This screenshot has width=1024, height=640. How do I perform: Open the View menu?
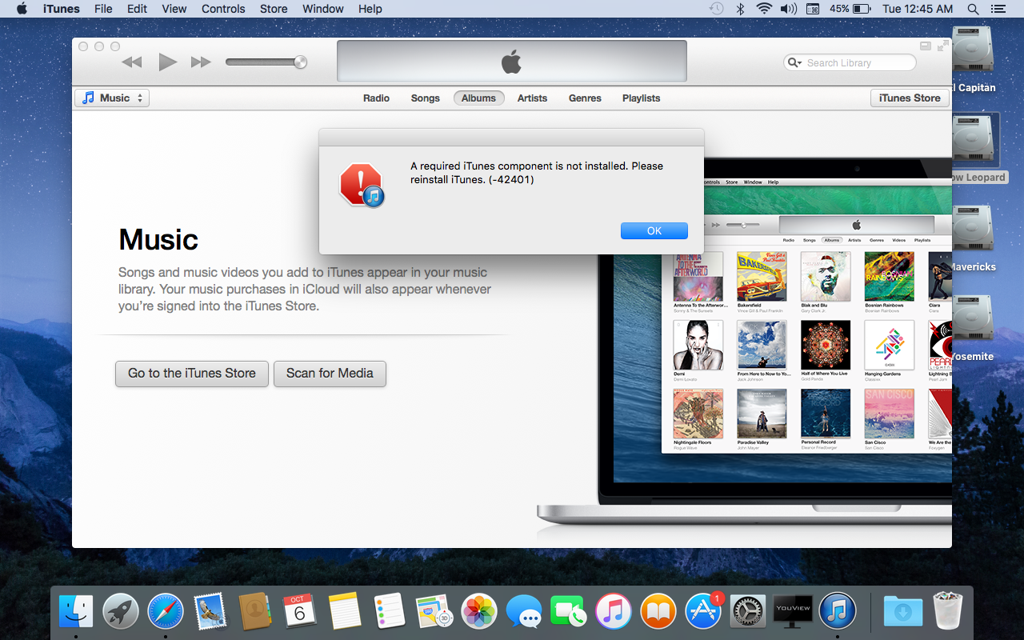coord(174,9)
